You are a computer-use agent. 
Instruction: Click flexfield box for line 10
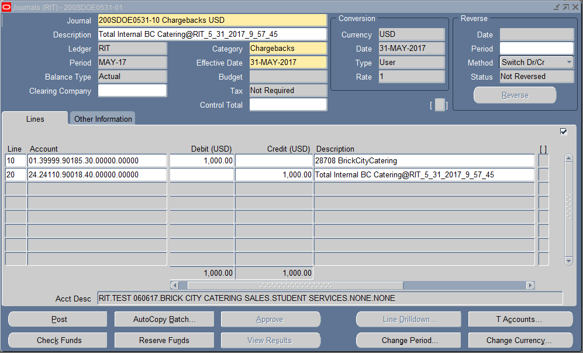(543, 160)
